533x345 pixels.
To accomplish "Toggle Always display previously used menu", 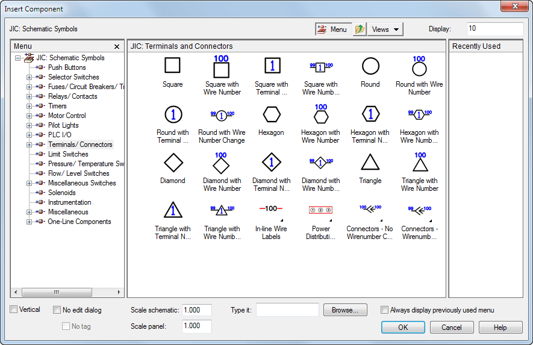I will coord(385,310).
